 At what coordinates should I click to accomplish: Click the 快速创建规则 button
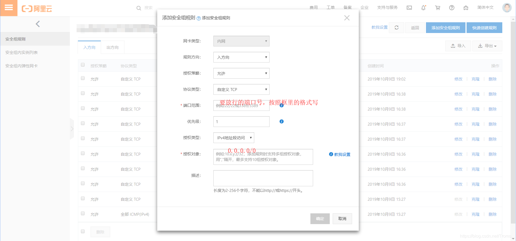(x=484, y=28)
